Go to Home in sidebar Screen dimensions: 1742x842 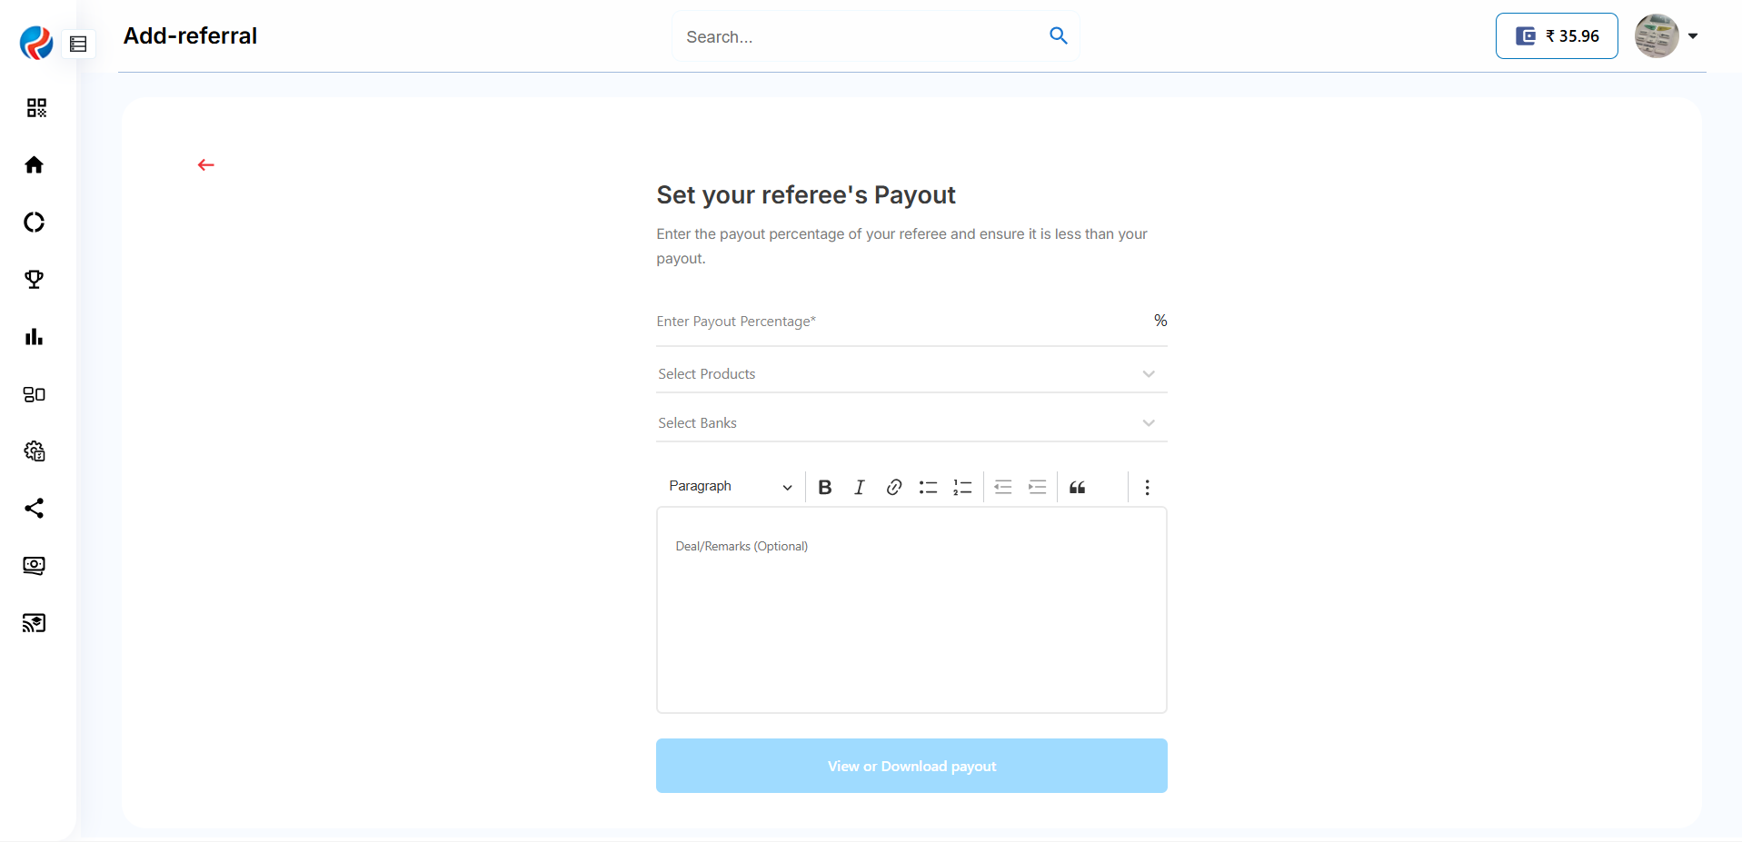click(x=35, y=164)
